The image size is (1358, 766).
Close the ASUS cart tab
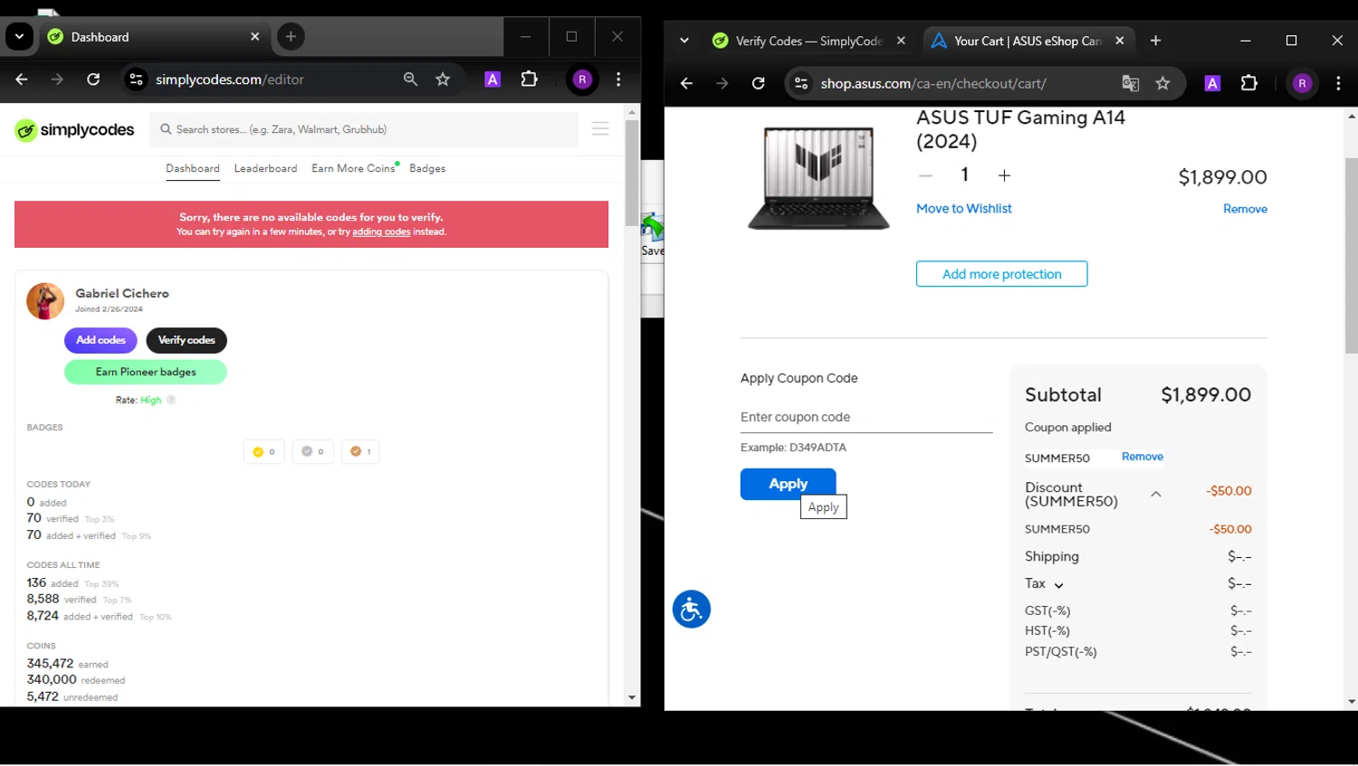(x=1120, y=41)
